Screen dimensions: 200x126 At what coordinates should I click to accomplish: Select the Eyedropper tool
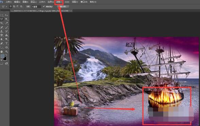(6, 23)
